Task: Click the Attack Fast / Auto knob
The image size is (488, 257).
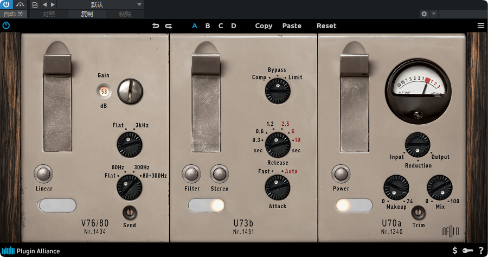Action: point(278,188)
